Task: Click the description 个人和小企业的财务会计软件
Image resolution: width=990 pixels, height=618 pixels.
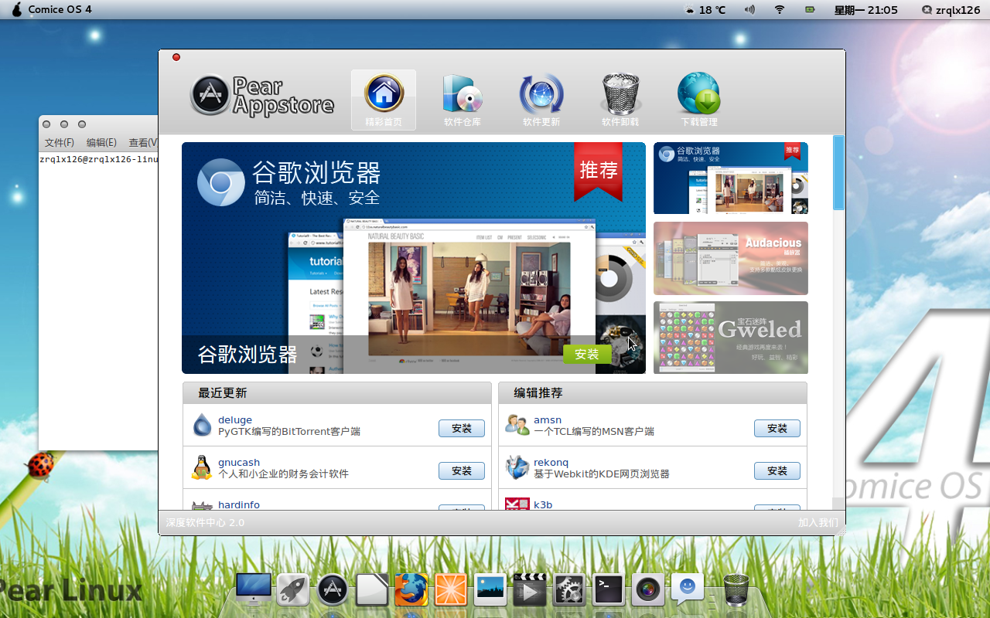Action: click(x=284, y=474)
